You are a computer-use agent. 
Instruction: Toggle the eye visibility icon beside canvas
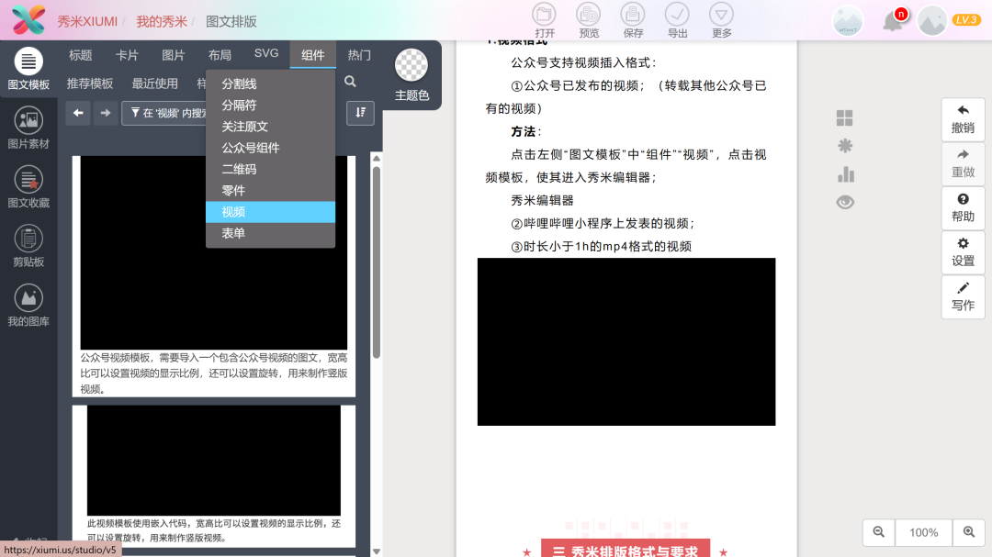pyautogui.click(x=845, y=202)
